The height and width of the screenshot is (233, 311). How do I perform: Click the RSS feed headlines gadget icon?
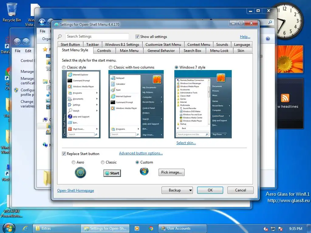285,98
